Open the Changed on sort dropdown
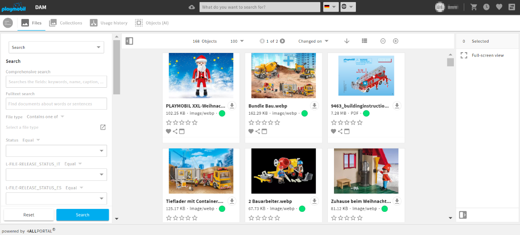520x235 pixels. pos(313,41)
